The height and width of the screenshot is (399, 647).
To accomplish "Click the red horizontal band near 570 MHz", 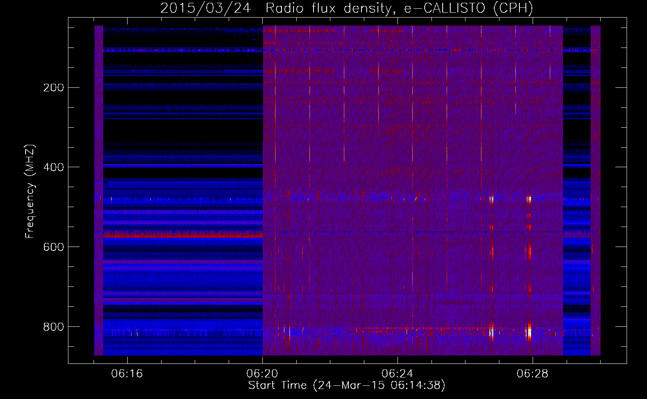I will pos(183,234).
